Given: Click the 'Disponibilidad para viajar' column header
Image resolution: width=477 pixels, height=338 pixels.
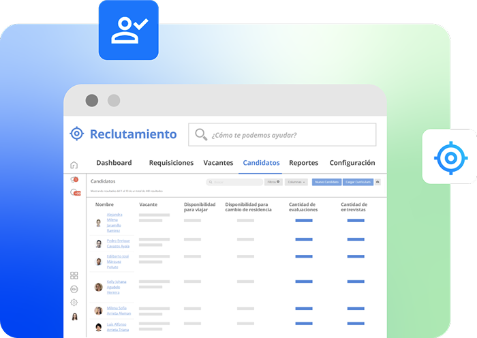Looking at the screenshot, I should pyautogui.click(x=200, y=207).
